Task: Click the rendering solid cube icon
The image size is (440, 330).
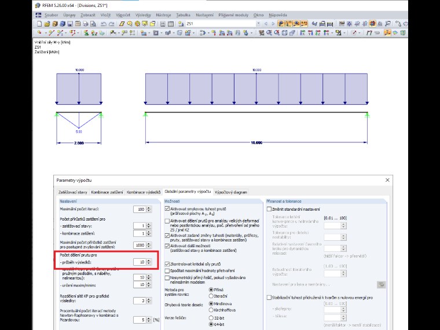Action: (403, 33)
